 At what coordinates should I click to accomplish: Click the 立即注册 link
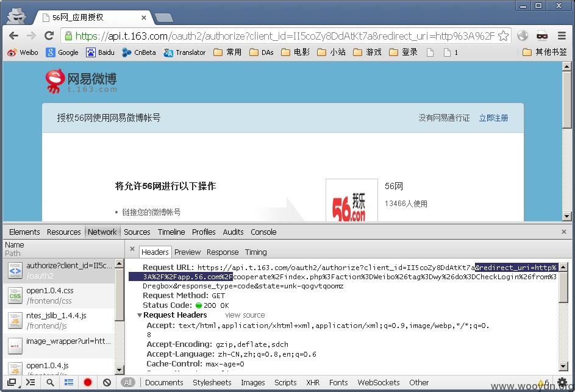(493, 118)
